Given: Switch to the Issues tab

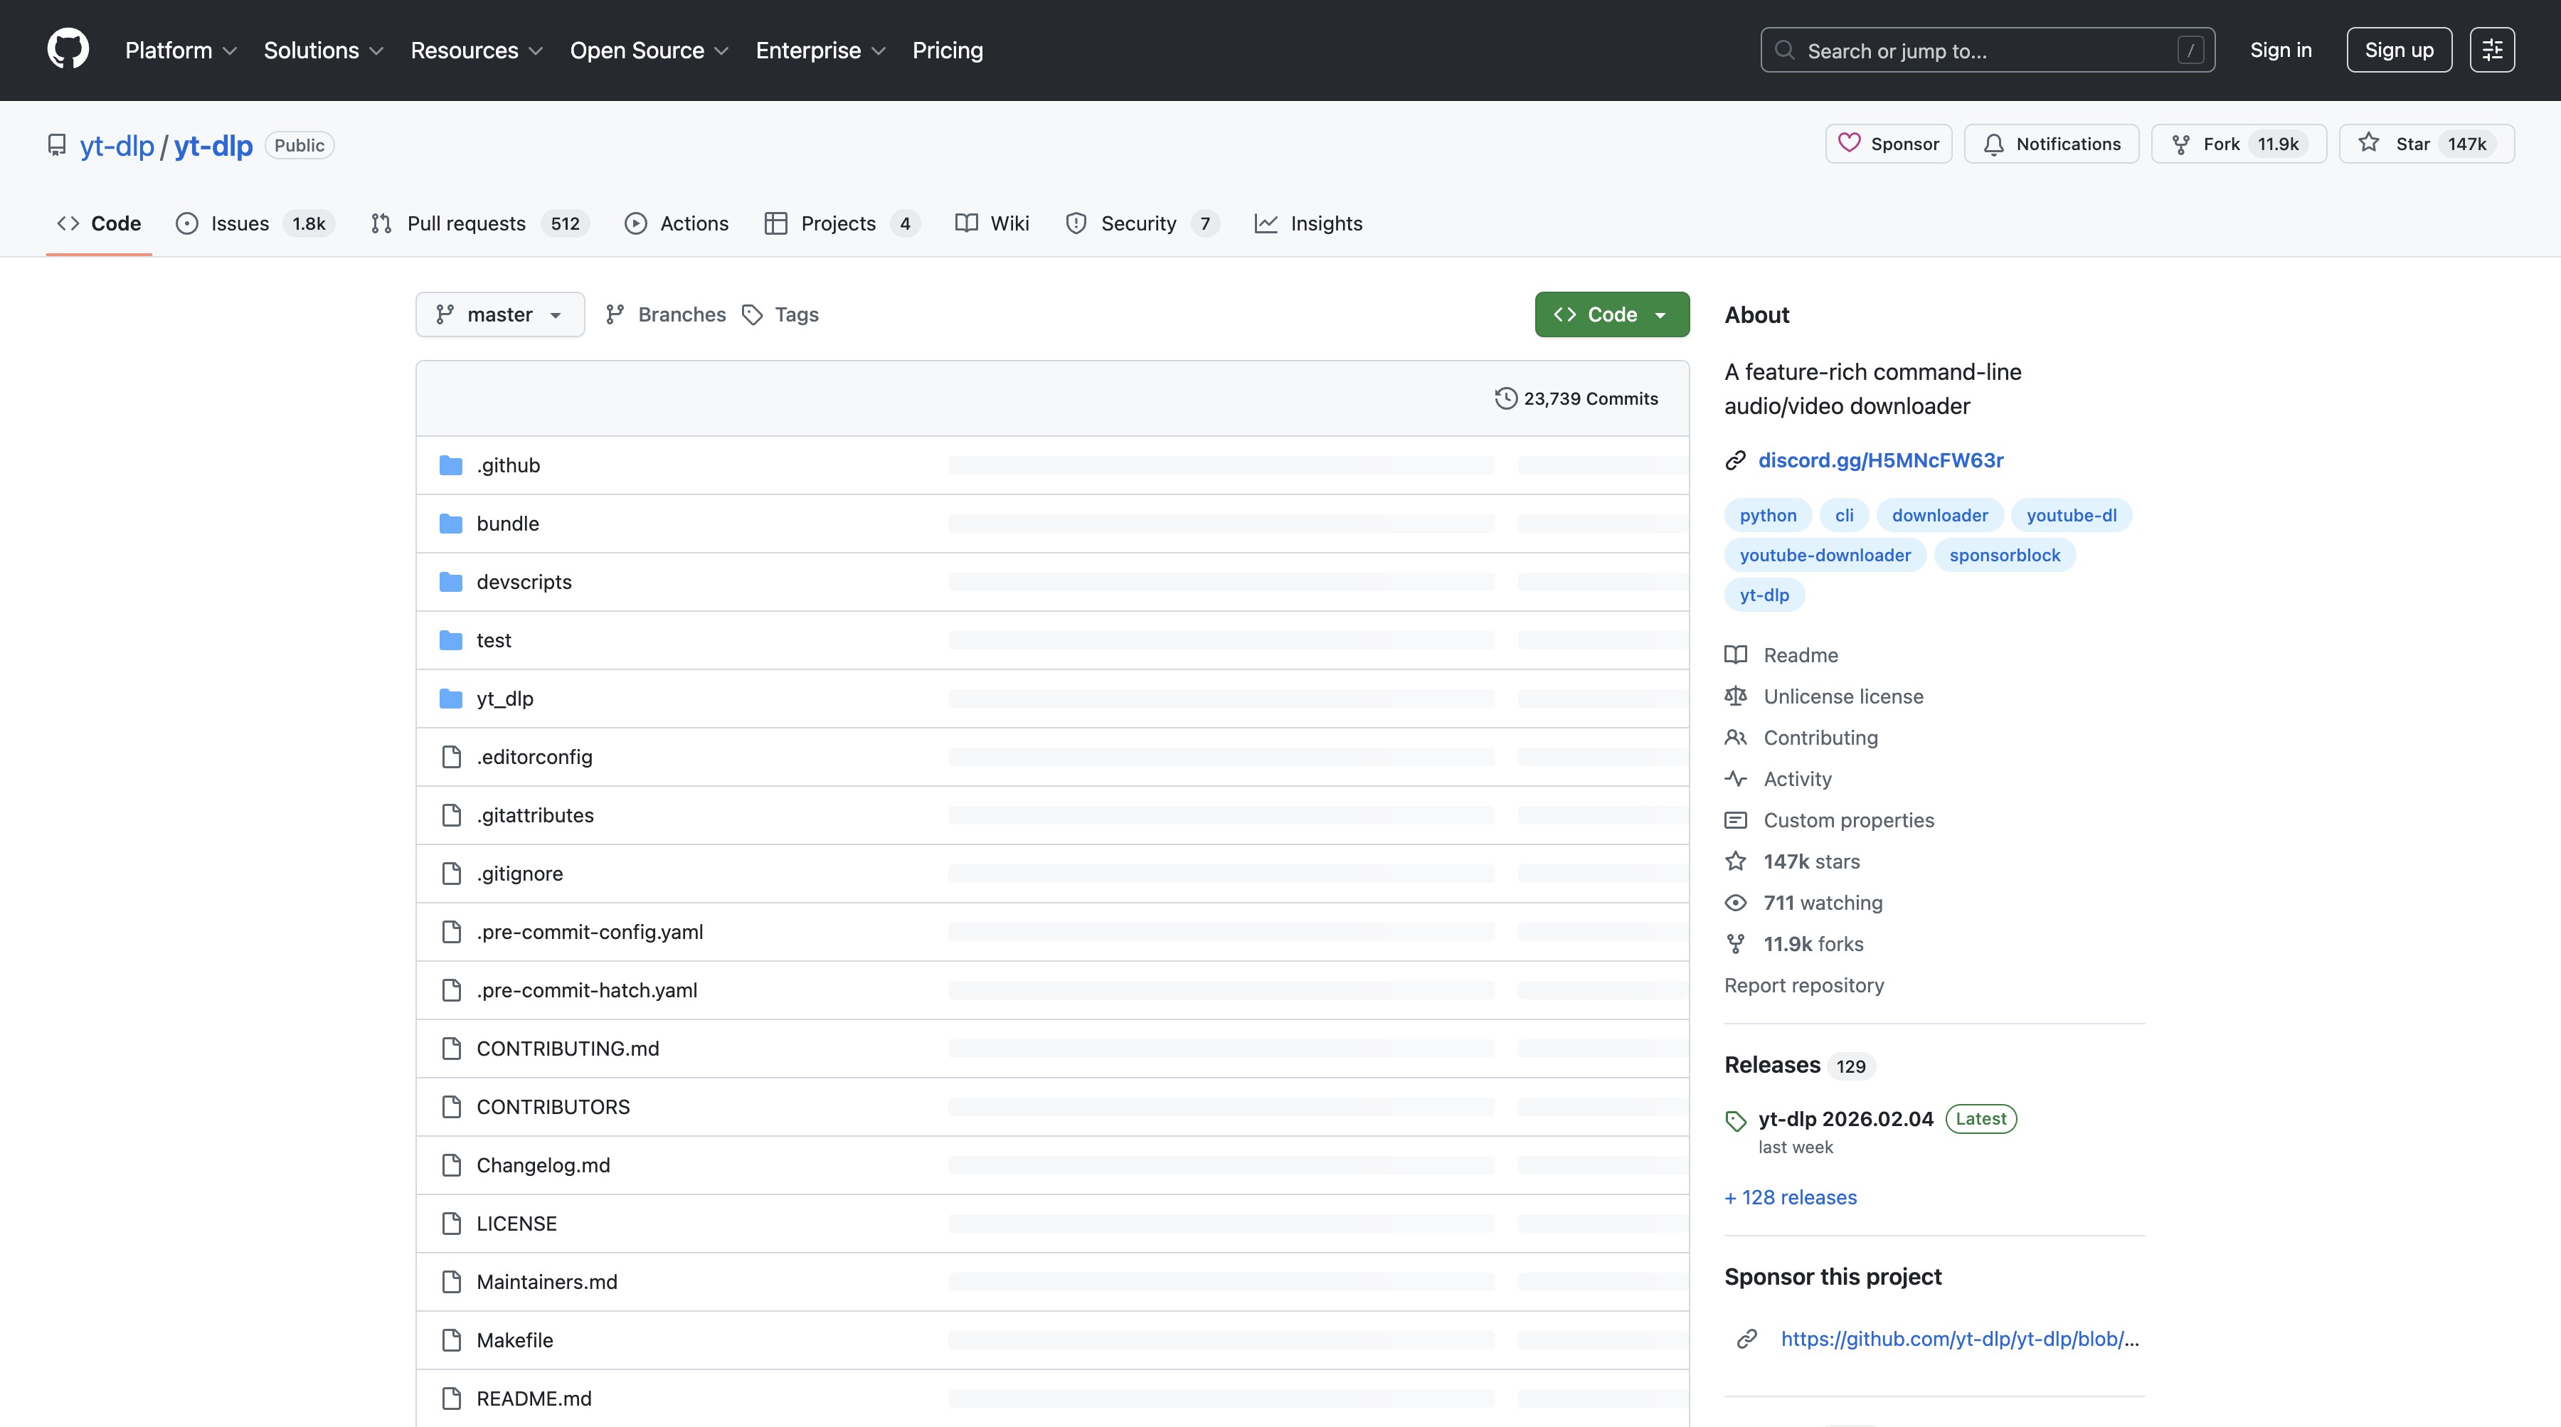Looking at the screenshot, I should click(240, 224).
